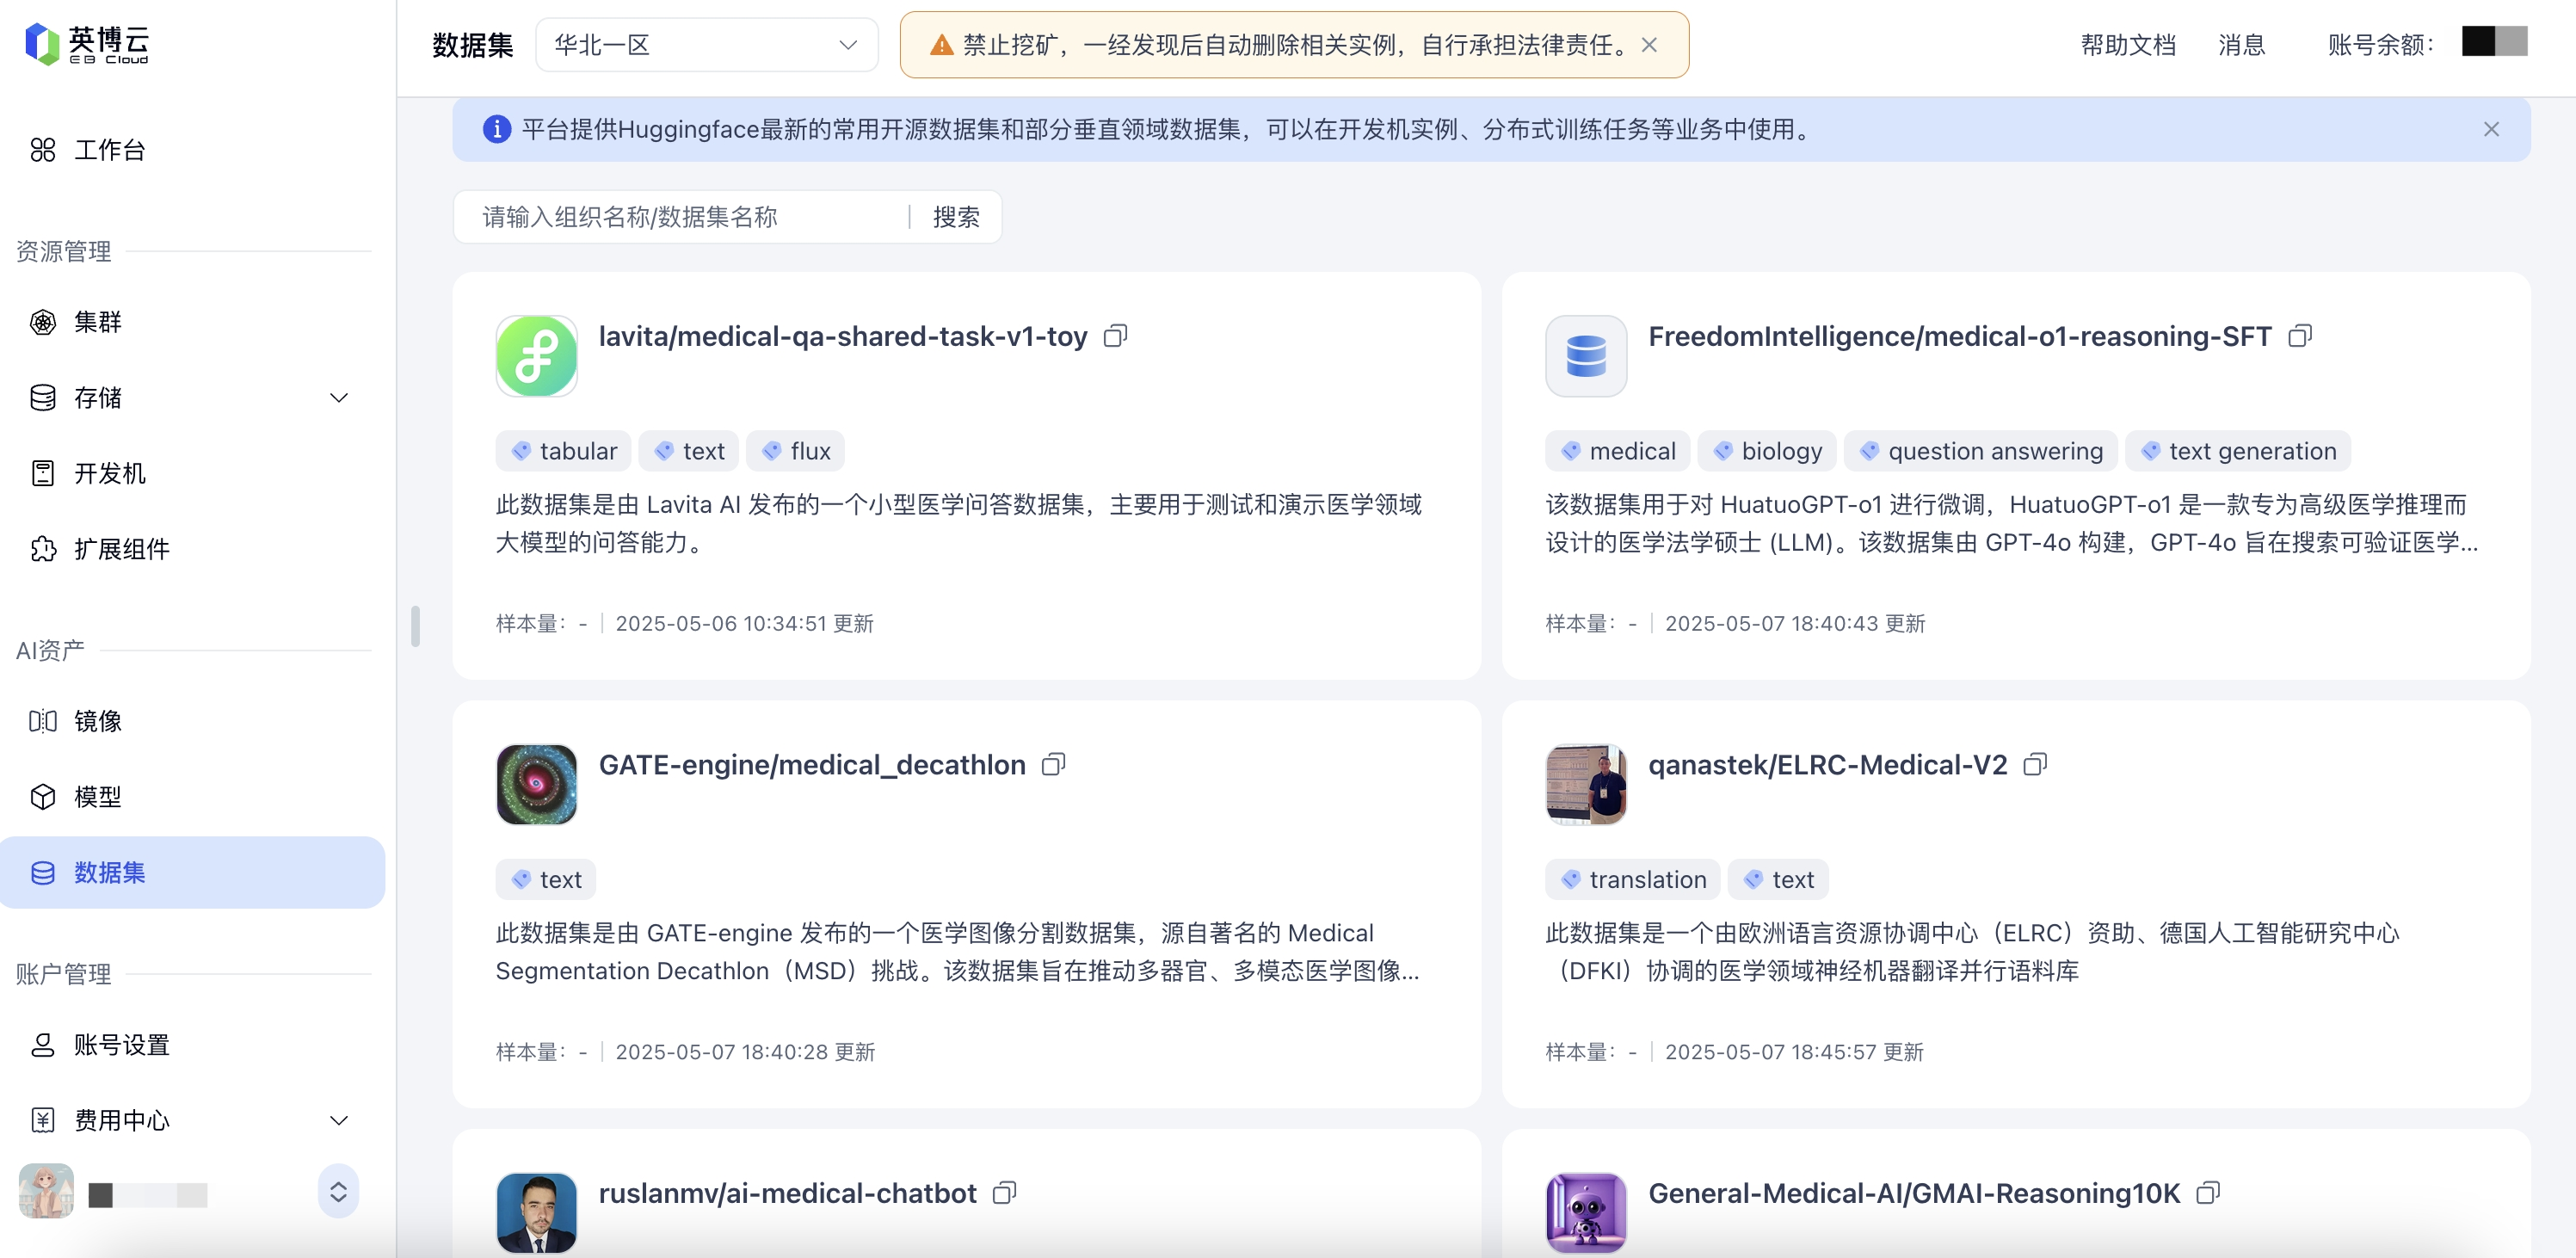Image resolution: width=2576 pixels, height=1258 pixels.
Task: Open lavita green logo avatar
Action: pyautogui.click(x=537, y=356)
